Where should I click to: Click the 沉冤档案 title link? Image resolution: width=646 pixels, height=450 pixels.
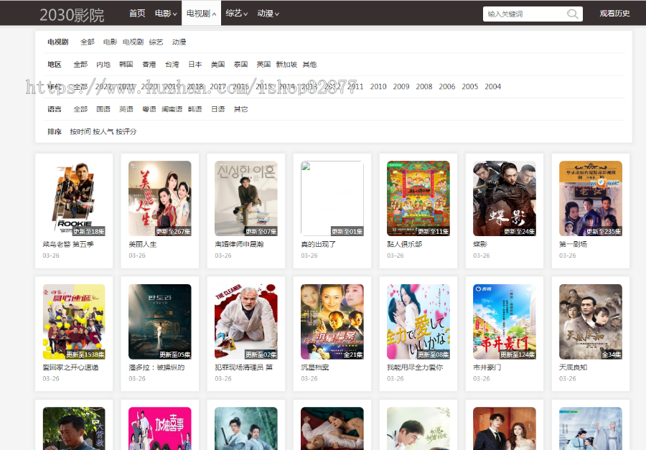315,367
